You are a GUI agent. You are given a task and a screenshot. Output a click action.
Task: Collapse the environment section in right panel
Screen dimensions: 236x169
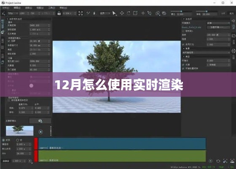tap(184, 19)
